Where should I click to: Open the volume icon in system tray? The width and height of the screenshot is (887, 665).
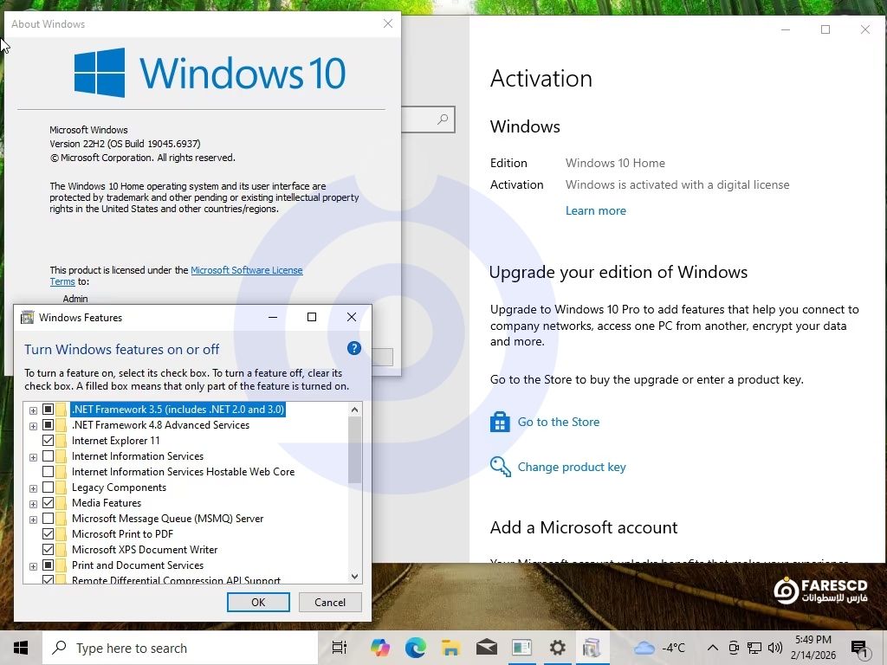(x=774, y=648)
